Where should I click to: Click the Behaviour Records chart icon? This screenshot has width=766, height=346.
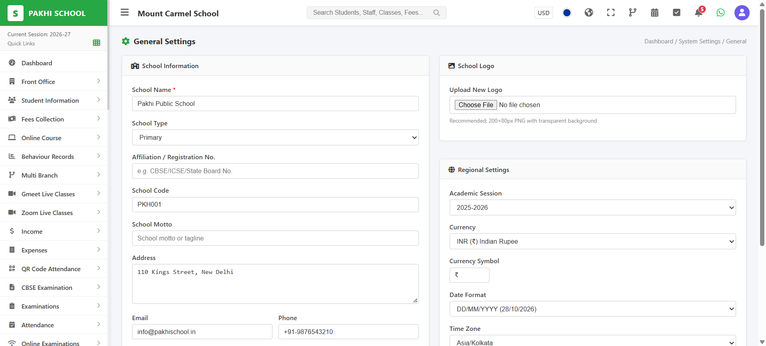12,156
